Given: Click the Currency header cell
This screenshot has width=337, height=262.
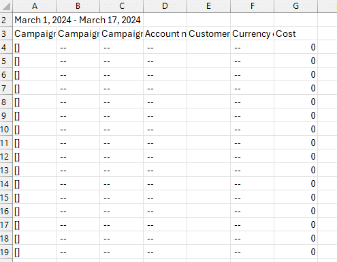Looking at the screenshot, I should [252, 33].
